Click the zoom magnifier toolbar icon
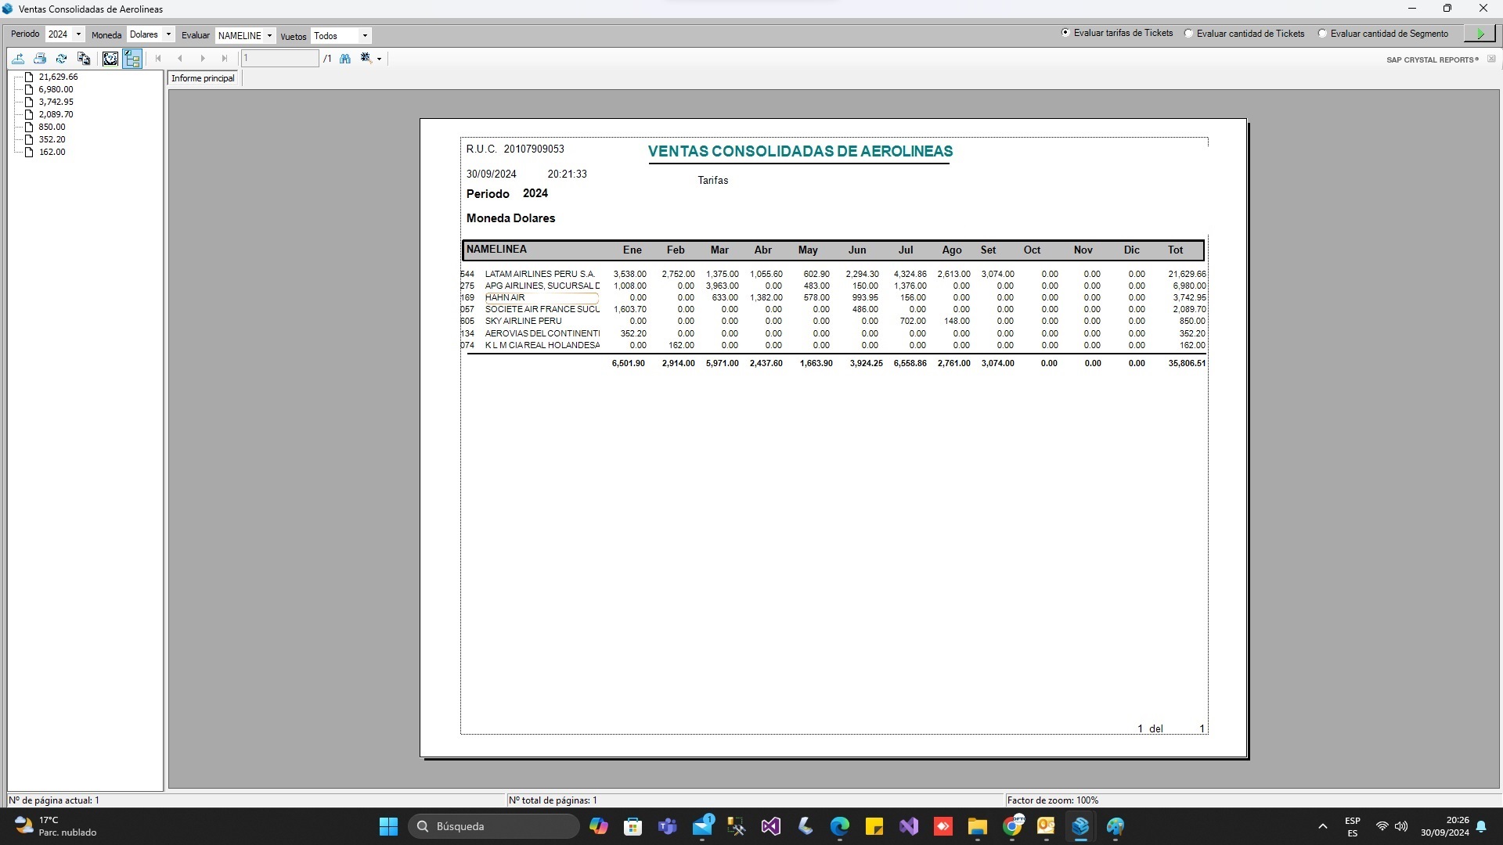The height and width of the screenshot is (845, 1503). click(x=366, y=59)
